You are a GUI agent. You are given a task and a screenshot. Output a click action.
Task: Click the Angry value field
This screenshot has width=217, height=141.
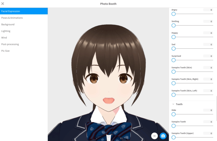[x=208, y=10]
